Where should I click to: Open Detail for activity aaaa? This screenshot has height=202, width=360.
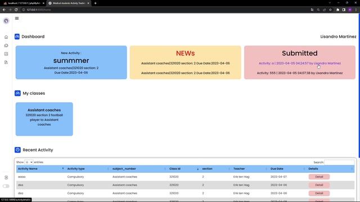pyautogui.click(x=319, y=177)
